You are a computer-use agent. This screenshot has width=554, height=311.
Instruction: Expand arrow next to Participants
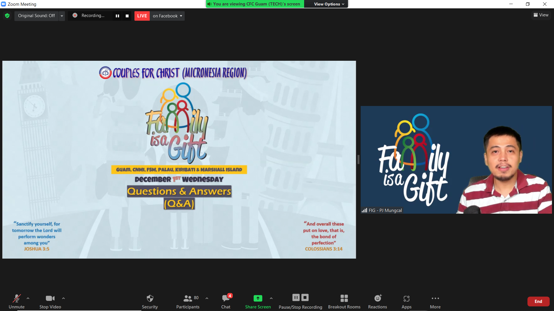click(x=207, y=298)
